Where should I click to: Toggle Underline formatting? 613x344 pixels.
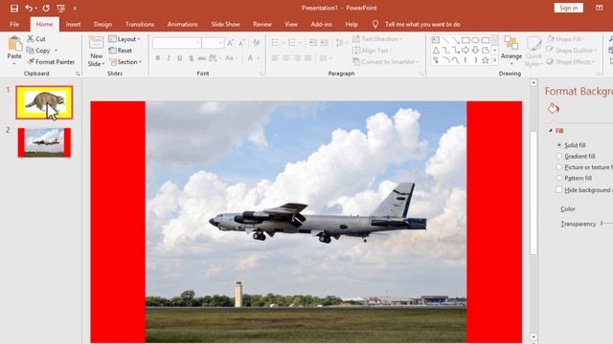(x=180, y=58)
